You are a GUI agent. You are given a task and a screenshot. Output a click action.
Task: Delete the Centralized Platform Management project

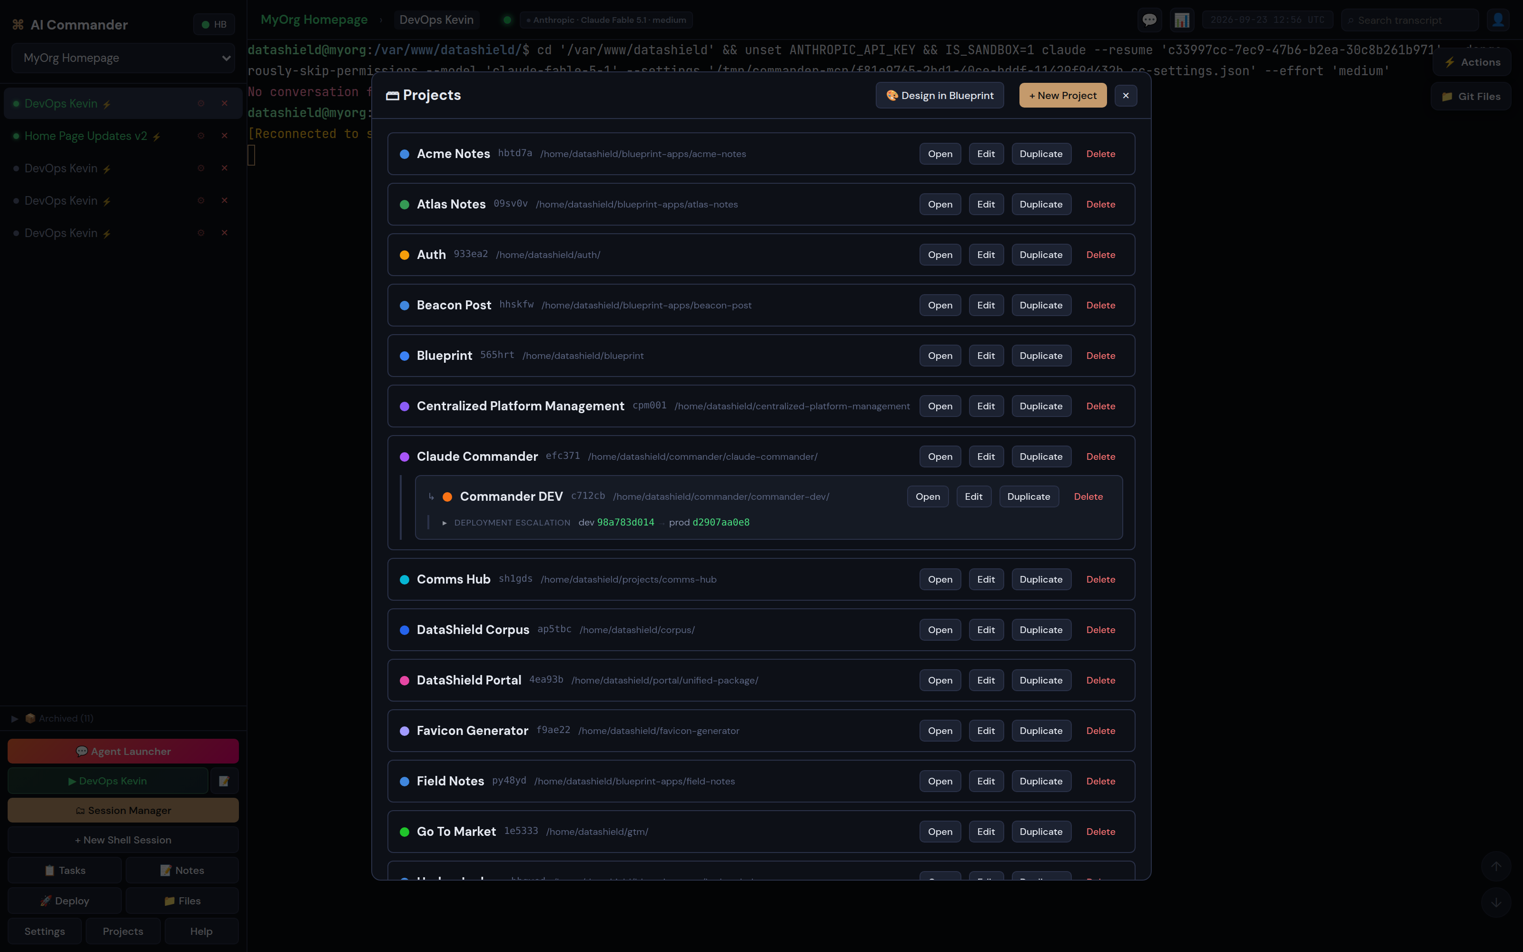[1101, 406]
